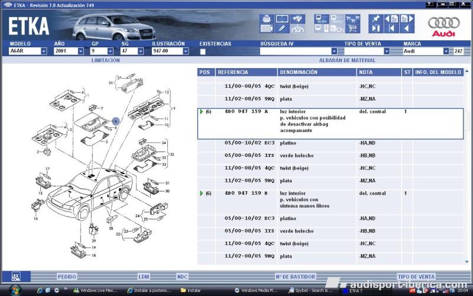Click the Nº DE BASTIDOR button

(x=295, y=276)
